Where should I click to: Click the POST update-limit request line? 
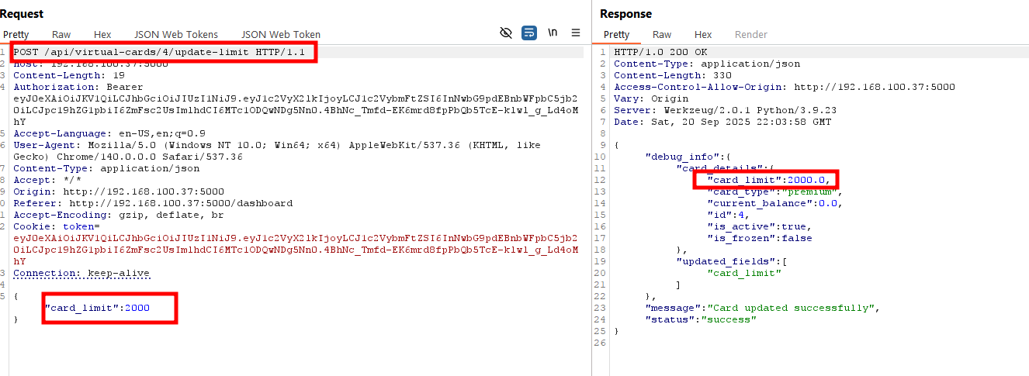click(x=164, y=53)
